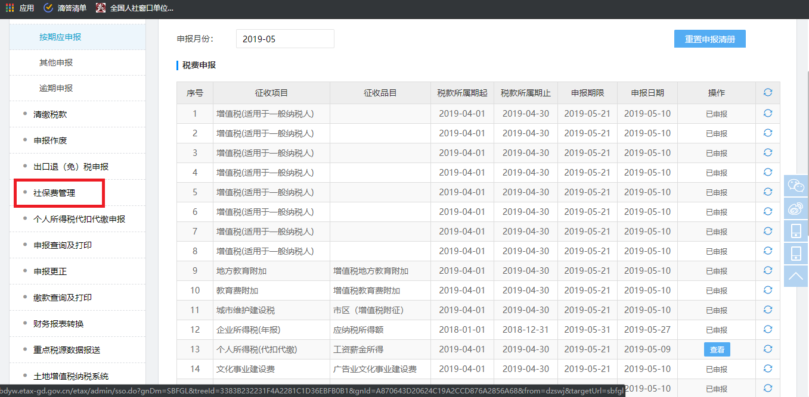The width and height of the screenshot is (809, 397).
Task: Select 其他申报 submenu item
Action: point(56,62)
